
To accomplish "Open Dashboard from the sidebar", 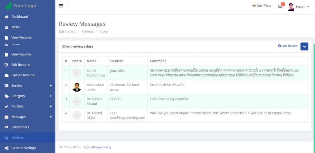I will click(20, 17).
